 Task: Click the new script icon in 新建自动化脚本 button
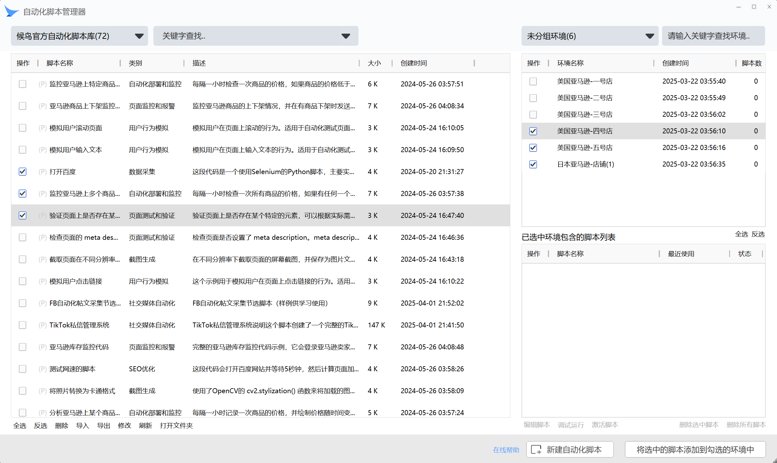(536, 450)
